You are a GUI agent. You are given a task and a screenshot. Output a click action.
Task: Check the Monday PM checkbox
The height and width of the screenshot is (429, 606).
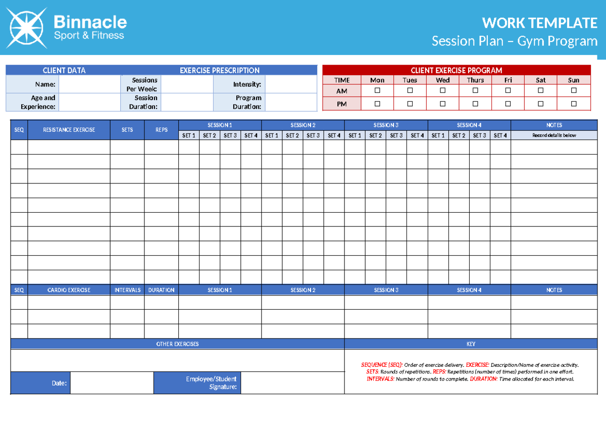pos(377,104)
